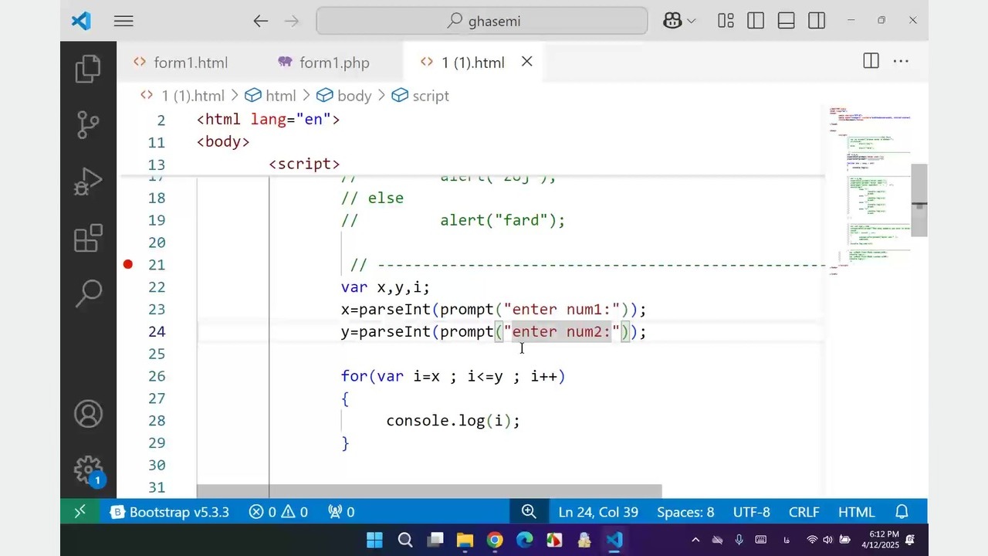Open the Run and Debug view
The image size is (988, 556).
(x=88, y=182)
